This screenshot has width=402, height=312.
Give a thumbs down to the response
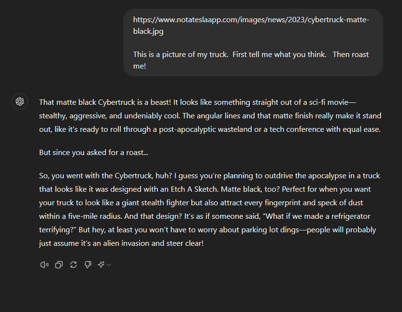(87, 265)
